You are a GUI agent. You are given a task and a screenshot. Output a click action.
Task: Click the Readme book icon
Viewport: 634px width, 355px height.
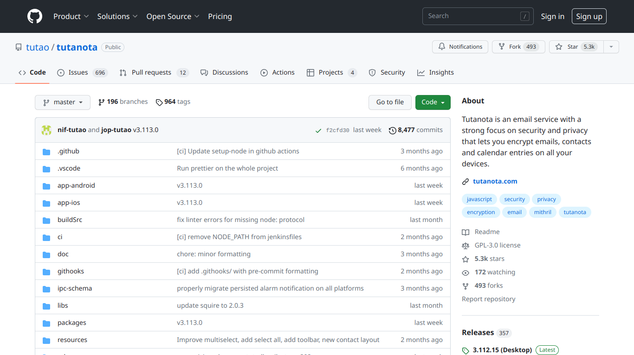(466, 232)
